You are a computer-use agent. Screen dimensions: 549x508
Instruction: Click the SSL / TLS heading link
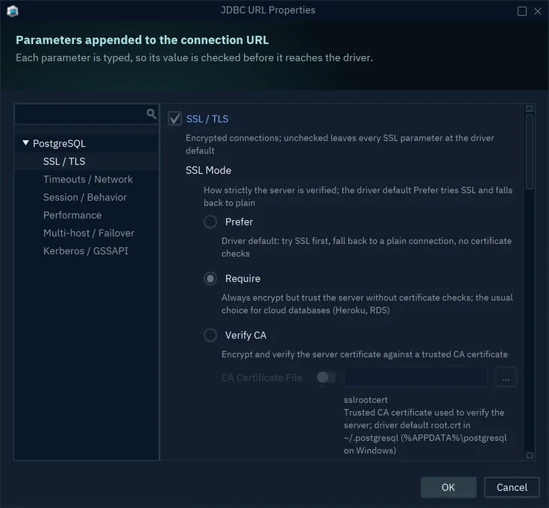207,119
